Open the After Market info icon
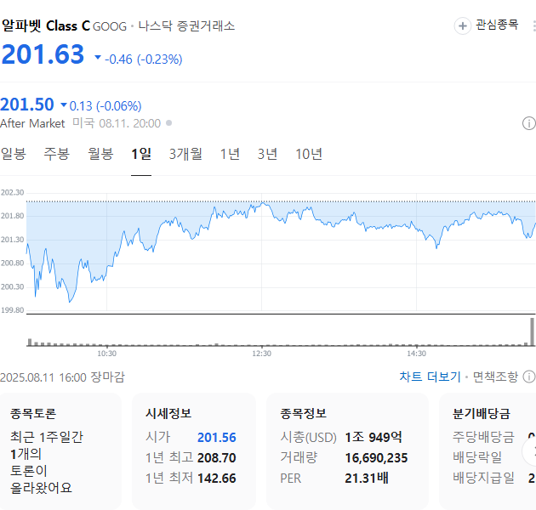This screenshot has width=536, height=510. pos(529,123)
